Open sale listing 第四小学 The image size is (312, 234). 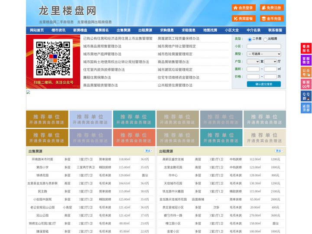click(x=42, y=167)
